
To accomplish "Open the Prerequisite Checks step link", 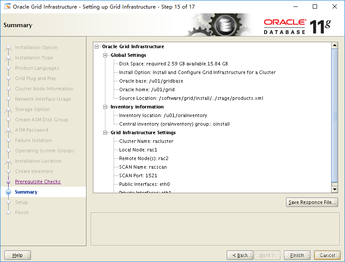I will pyautogui.click(x=38, y=182).
